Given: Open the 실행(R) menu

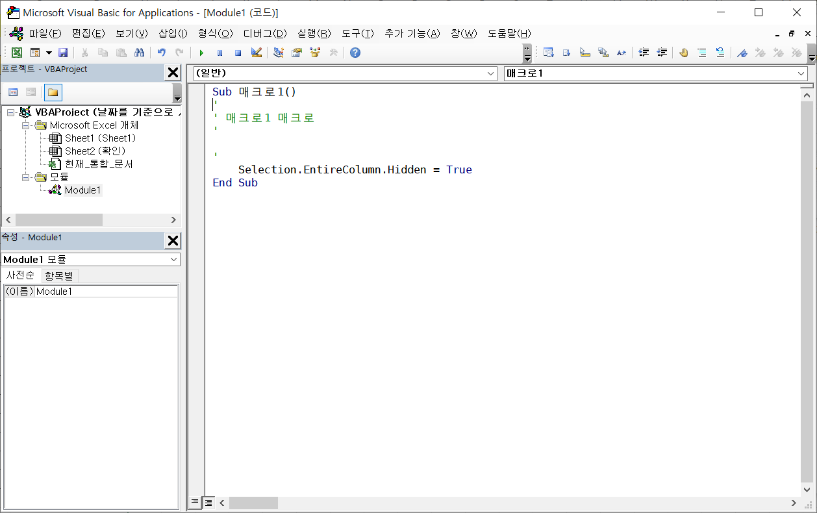Looking at the screenshot, I should pos(314,33).
